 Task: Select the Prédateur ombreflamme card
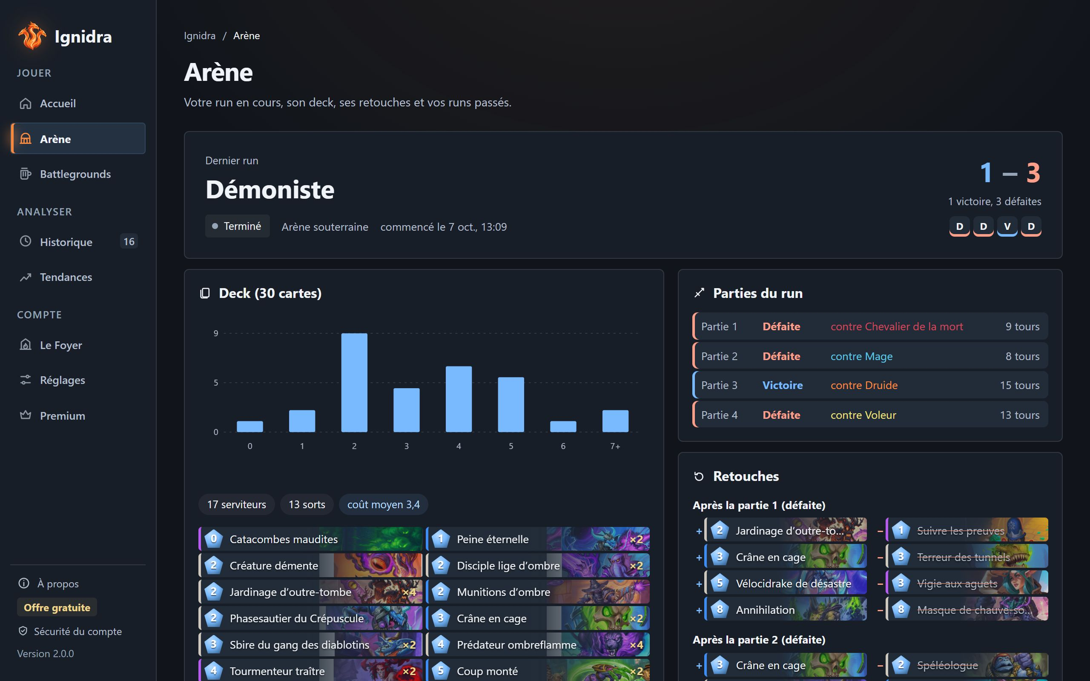pyautogui.click(x=538, y=644)
